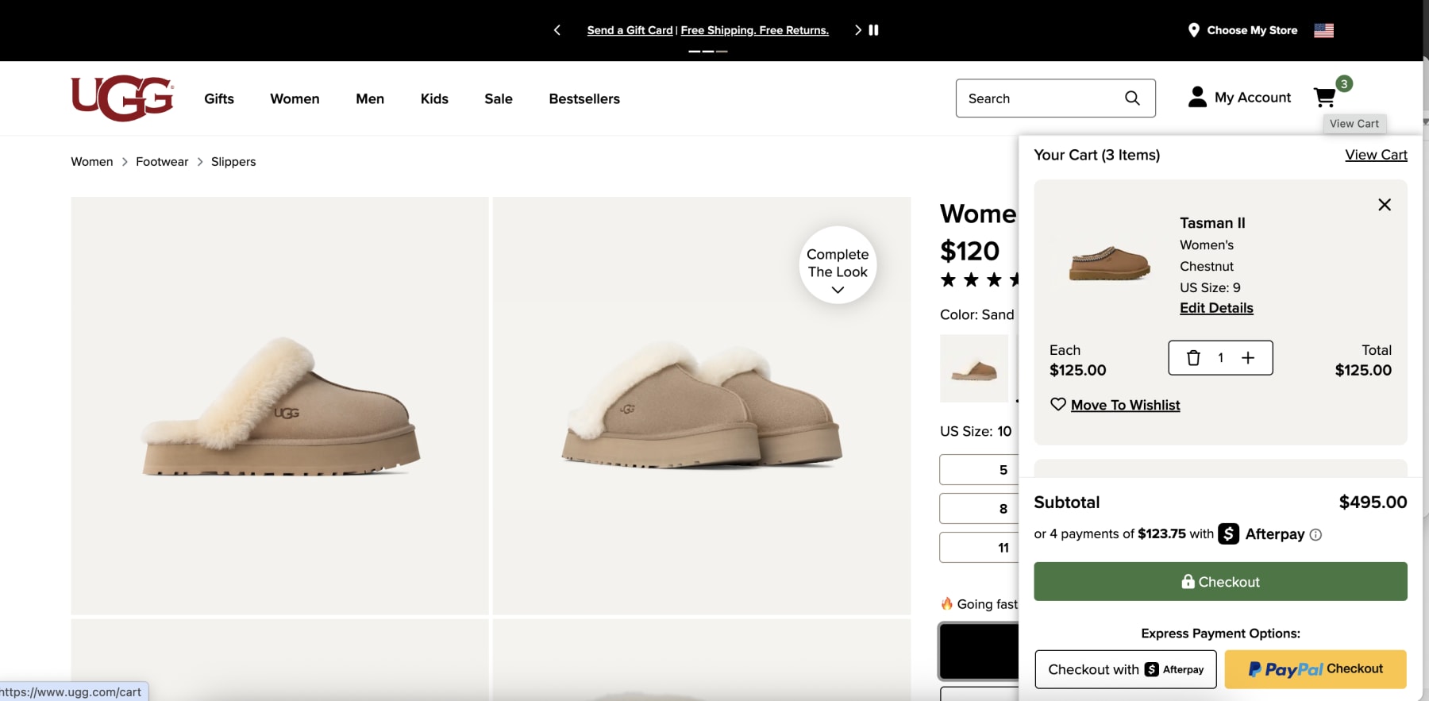Viewport: 1429px width, 701px height.
Task: Go to Slippers breadcrumb
Action: pos(233,161)
